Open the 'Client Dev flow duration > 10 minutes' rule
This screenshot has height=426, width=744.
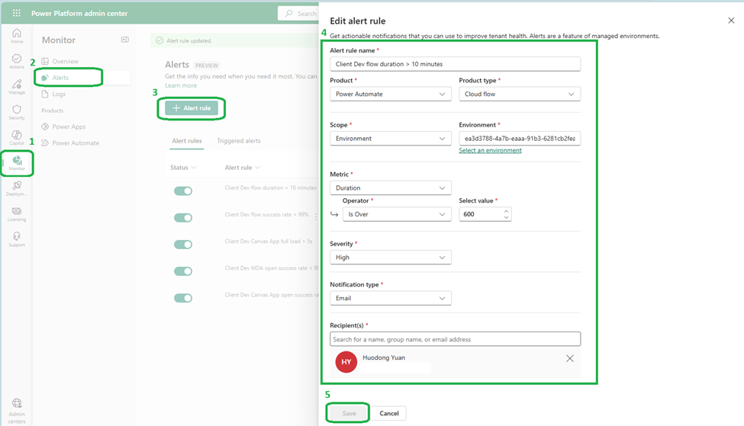[x=270, y=187]
